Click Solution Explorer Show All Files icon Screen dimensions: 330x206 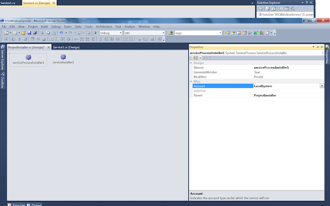[x=268, y=9]
